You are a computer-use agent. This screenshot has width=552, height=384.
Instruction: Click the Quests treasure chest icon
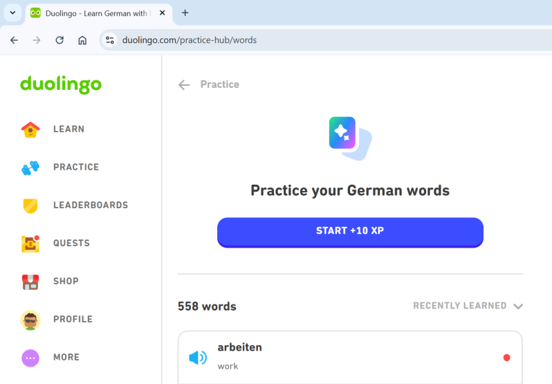(x=30, y=244)
